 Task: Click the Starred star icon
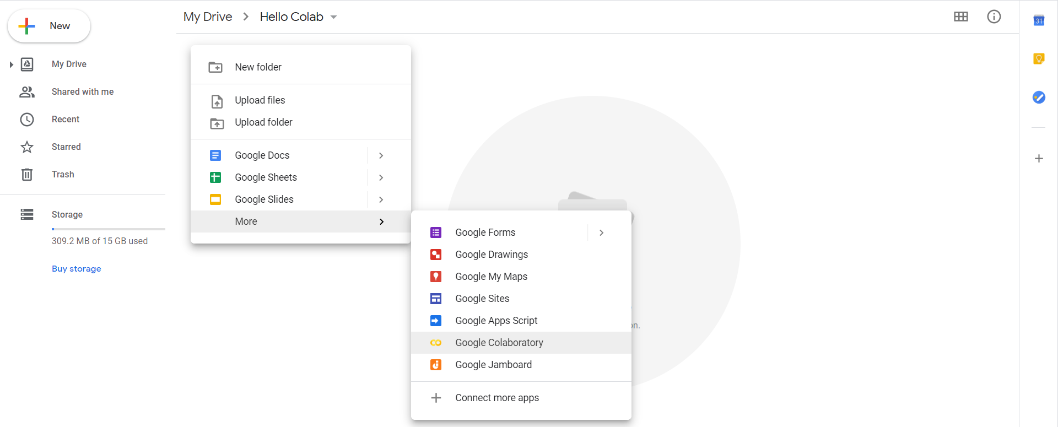coord(27,147)
